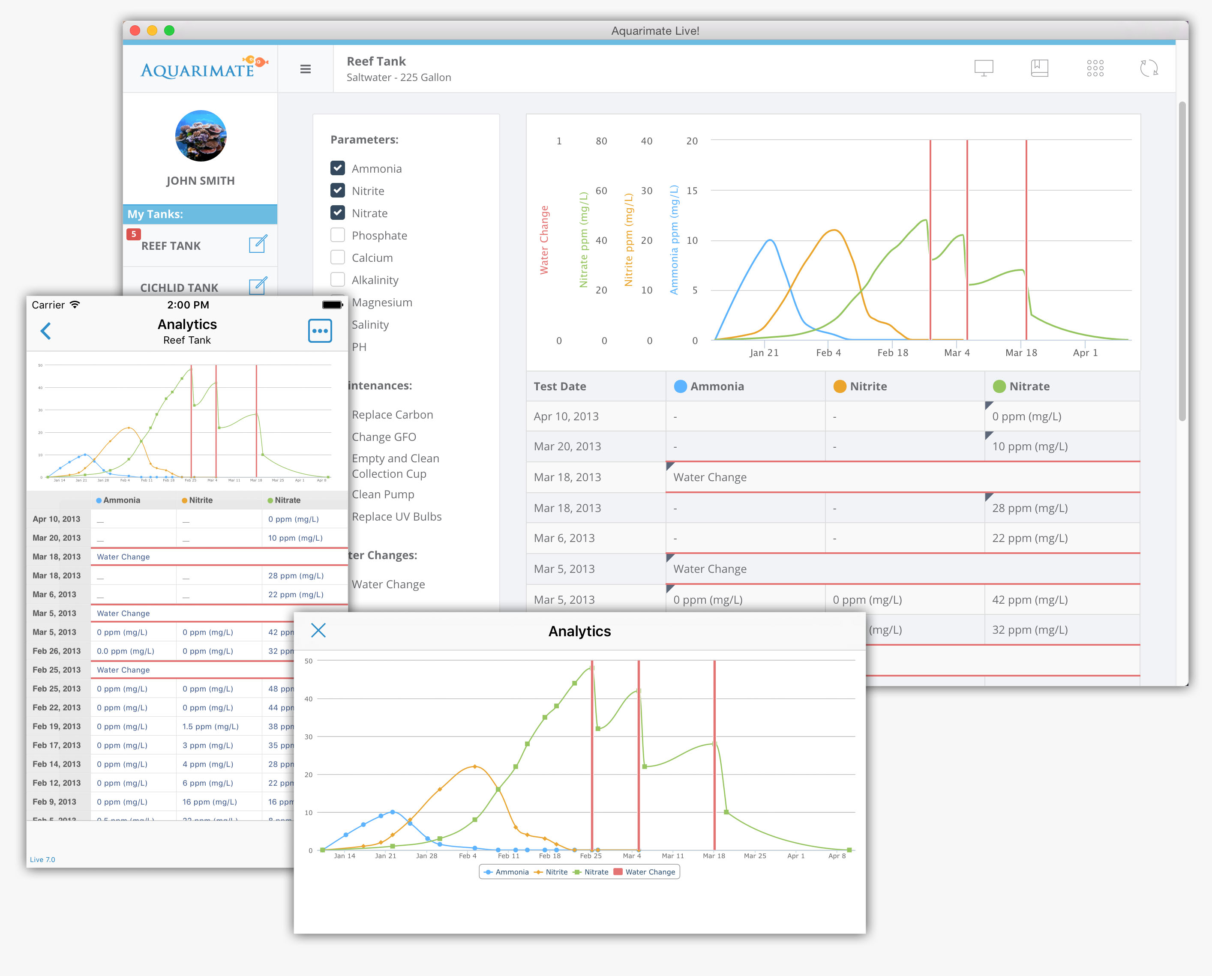
Task: Close the tablet Analytics chart with X
Action: click(x=318, y=630)
